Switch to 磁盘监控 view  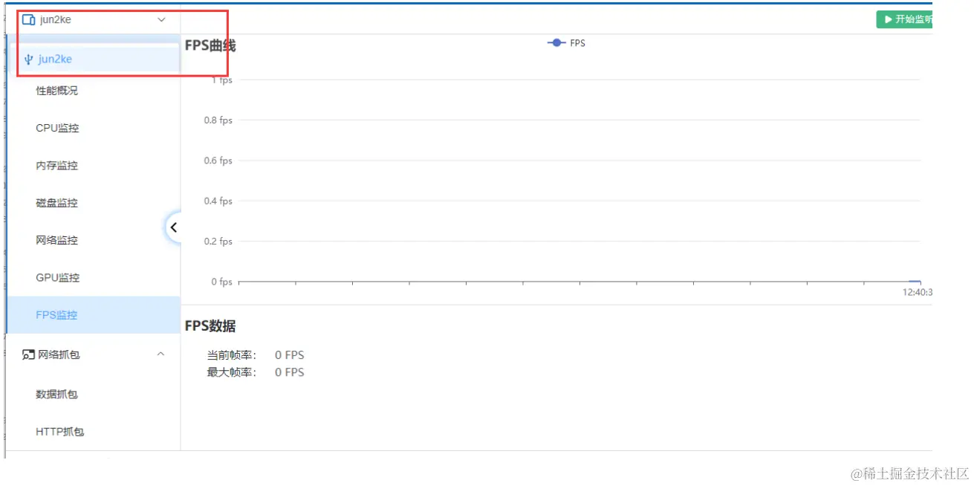tap(56, 202)
